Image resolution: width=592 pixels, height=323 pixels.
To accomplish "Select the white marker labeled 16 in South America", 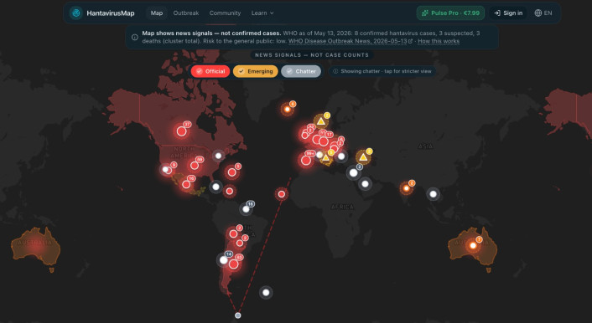I will pos(247,209).
